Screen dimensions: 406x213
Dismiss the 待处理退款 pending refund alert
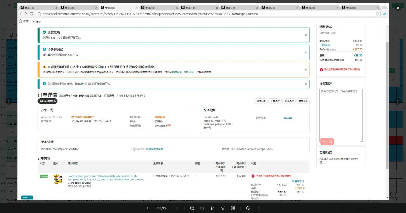[x=306, y=53]
